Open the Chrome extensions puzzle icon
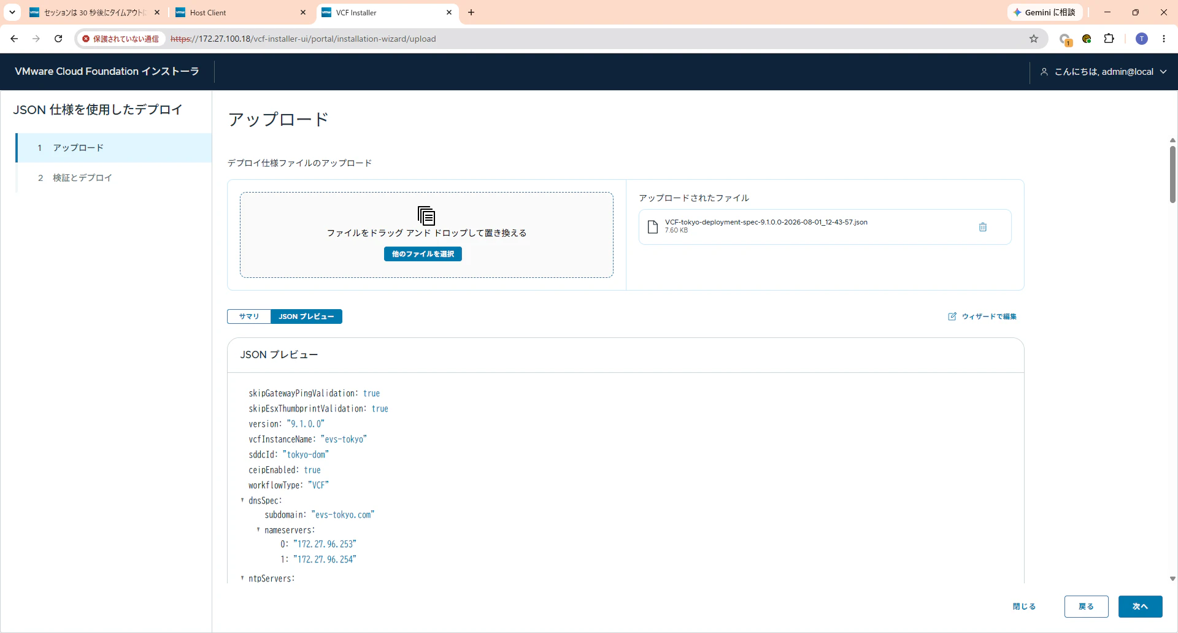The image size is (1178, 633). [x=1109, y=39]
